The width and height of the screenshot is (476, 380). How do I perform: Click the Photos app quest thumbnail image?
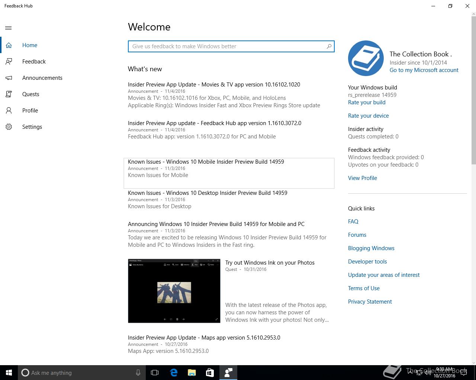click(x=174, y=291)
